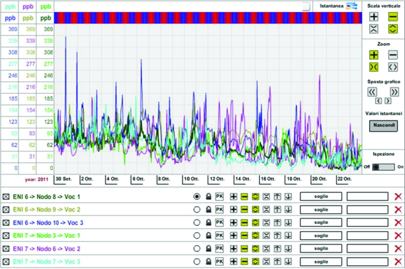This screenshot has width=405, height=269.
Task: Remove ENI 6 Nodo 9 Voc 2 series
Action: [x=398, y=210]
